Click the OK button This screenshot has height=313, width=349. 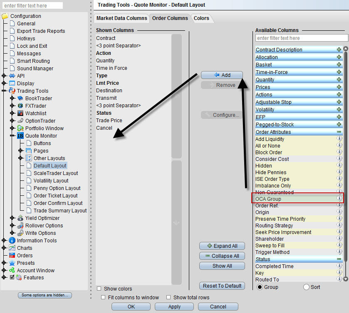click(x=131, y=306)
